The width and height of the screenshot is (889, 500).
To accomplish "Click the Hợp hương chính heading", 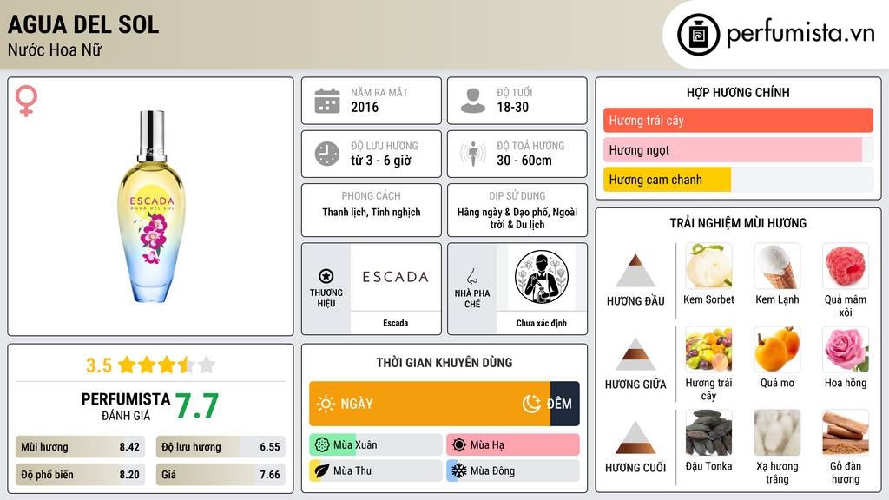I will 738,92.
